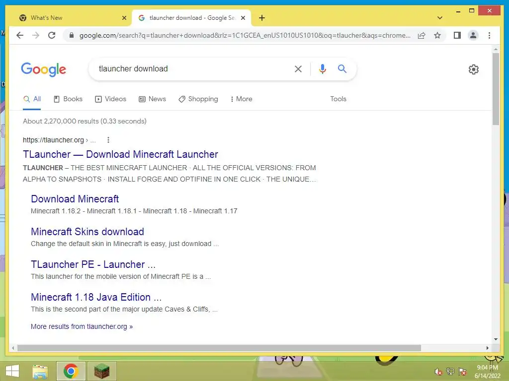This screenshot has width=509, height=381.
Task: Share this page using the share icon
Action: (x=422, y=35)
